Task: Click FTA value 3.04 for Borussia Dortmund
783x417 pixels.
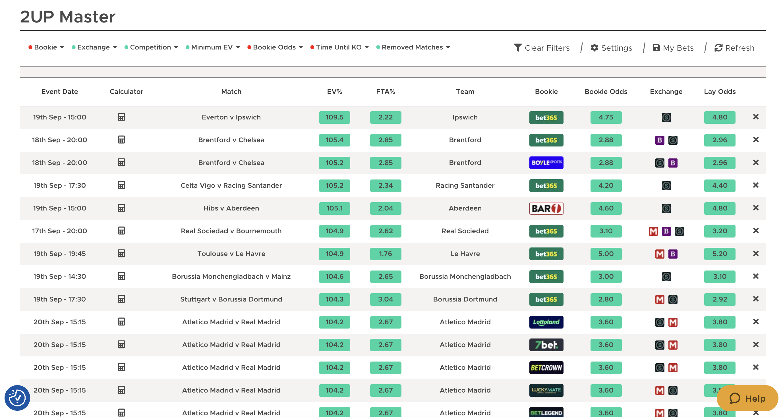Action: 386,299
